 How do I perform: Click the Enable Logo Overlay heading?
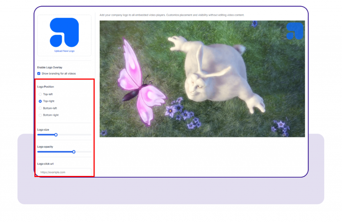50,67
